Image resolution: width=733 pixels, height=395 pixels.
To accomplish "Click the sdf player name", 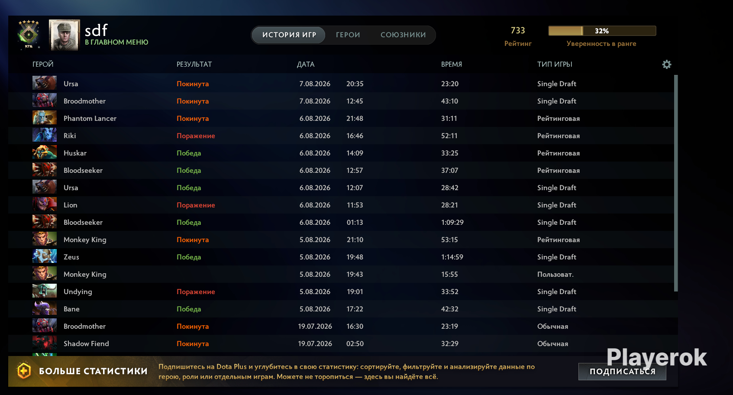I will coord(96,30).
